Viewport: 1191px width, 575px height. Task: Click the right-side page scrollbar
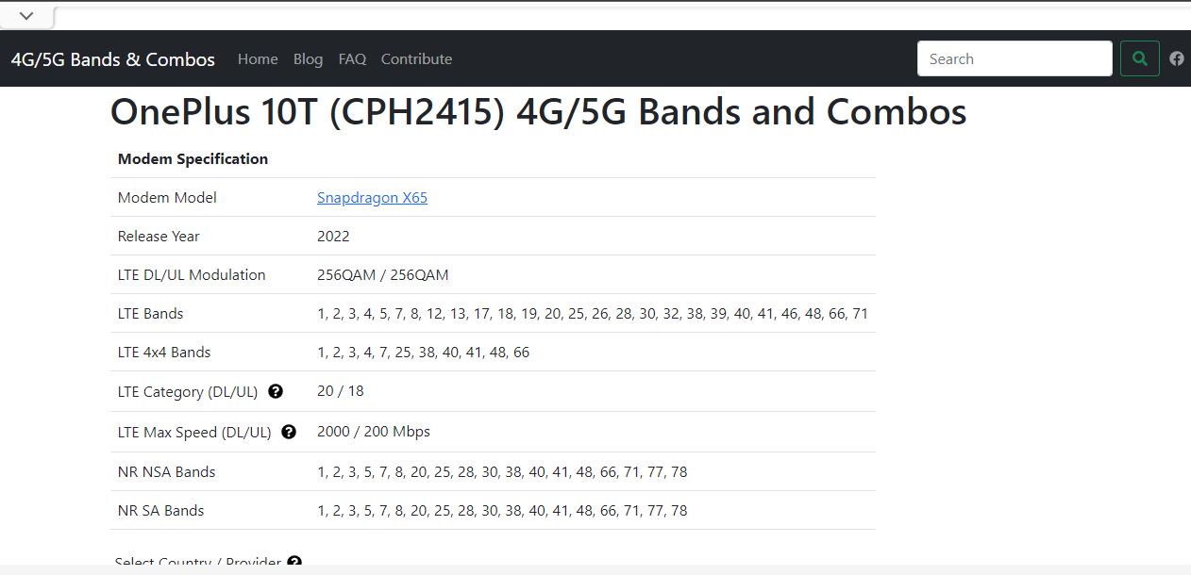pos(1184,283)
